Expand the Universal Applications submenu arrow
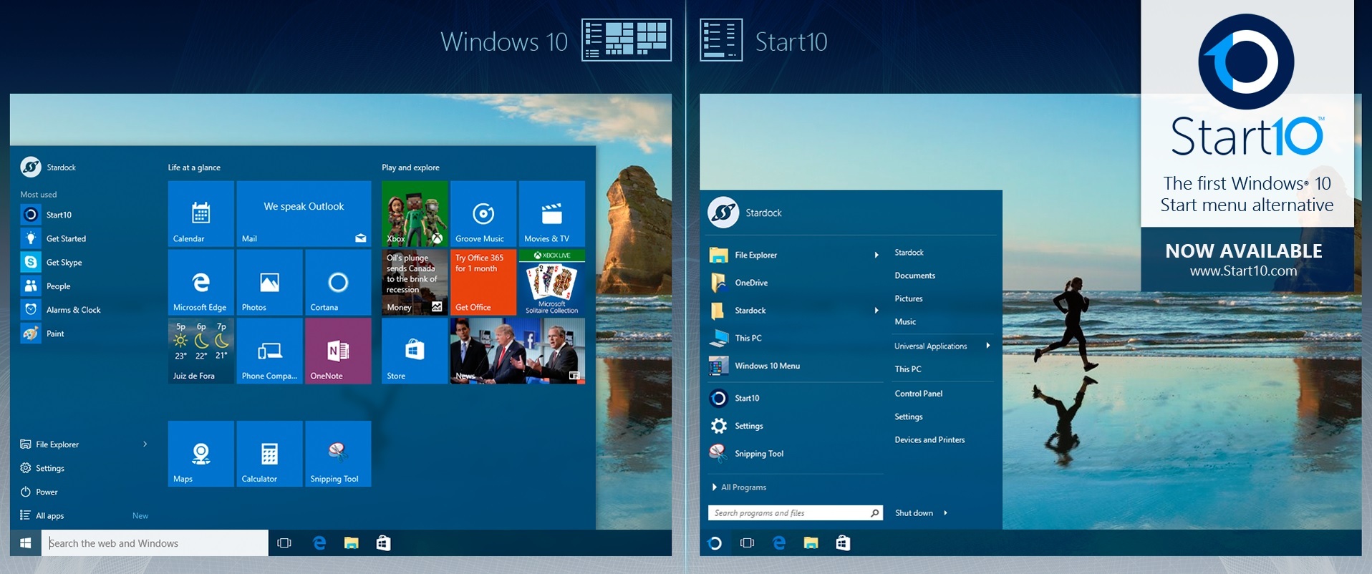Screen dimensions: 1372x574 pyautogui.click(x=988, y=346)
